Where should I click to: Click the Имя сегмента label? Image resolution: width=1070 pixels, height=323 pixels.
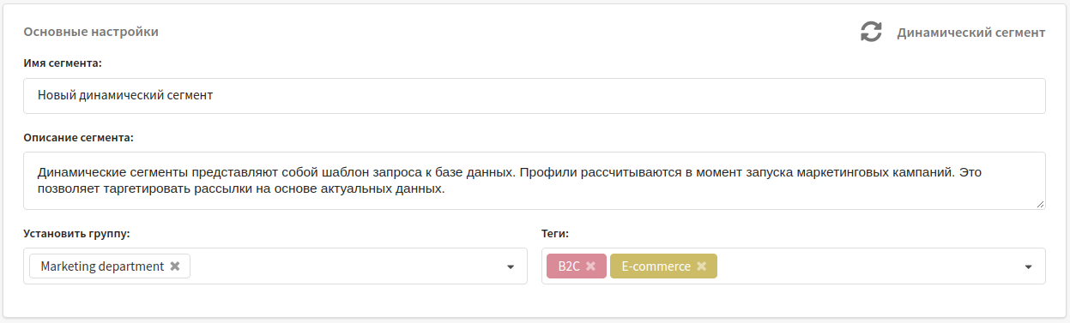point(63,63)
